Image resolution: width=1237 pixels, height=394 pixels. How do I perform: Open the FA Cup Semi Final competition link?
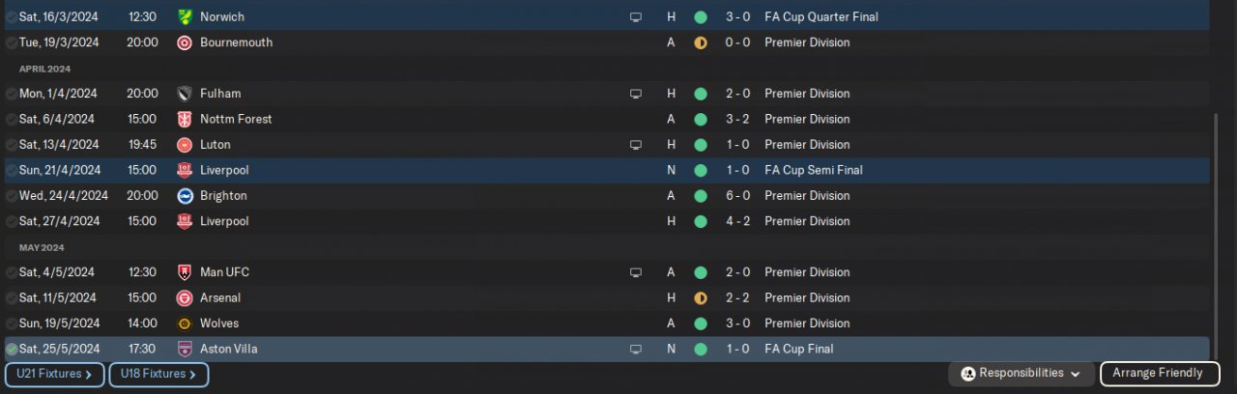(813, 170)
